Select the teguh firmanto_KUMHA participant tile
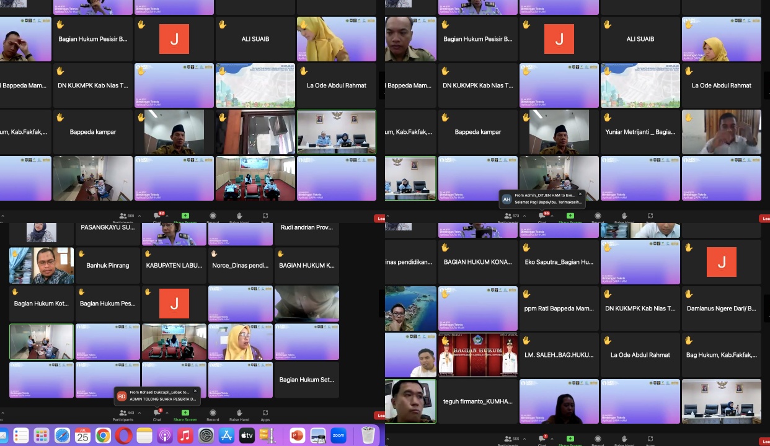The height and width of the screenshot is (446, 770). pyautogui.click(x=477, y=401)
